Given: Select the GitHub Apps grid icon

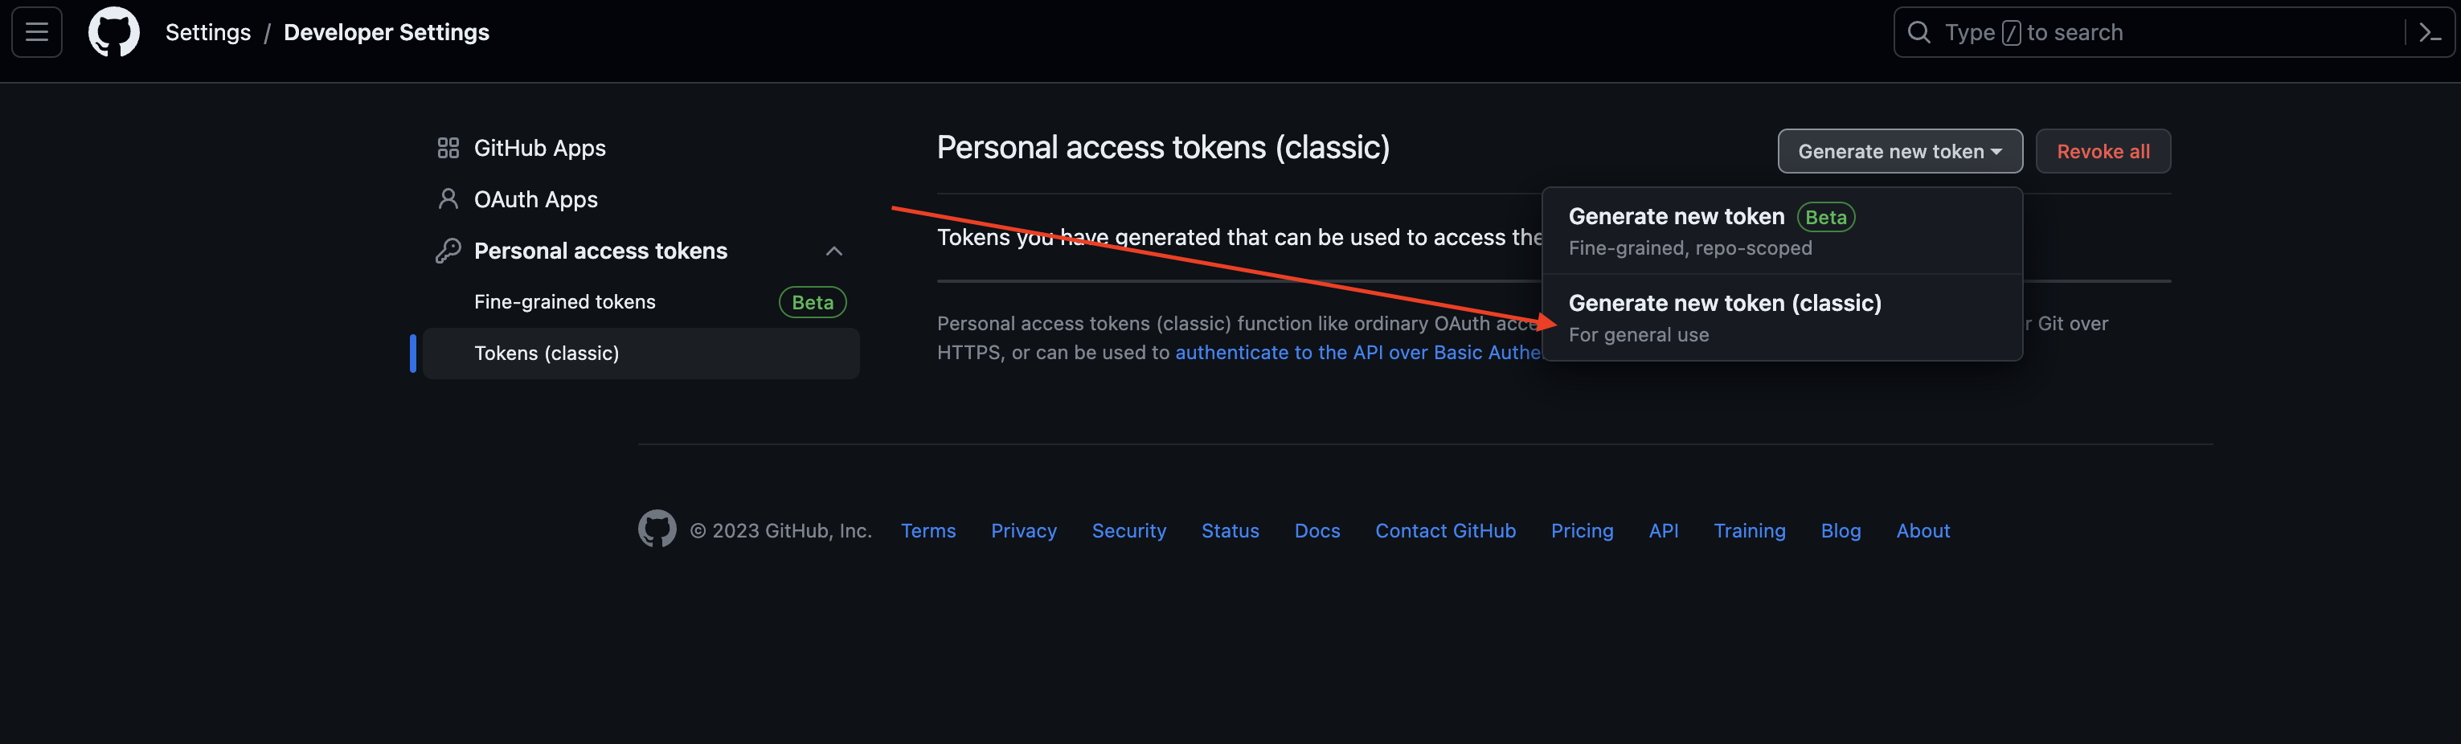Looking at the screenshot, I should [x=448, y=147].
